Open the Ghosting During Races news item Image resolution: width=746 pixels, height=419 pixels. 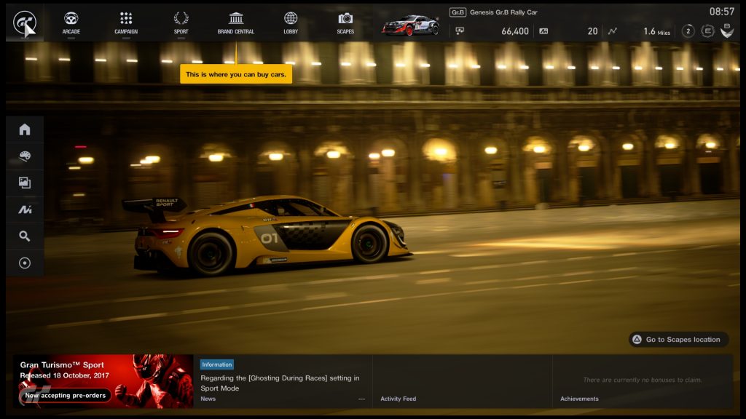pos(280,383)
